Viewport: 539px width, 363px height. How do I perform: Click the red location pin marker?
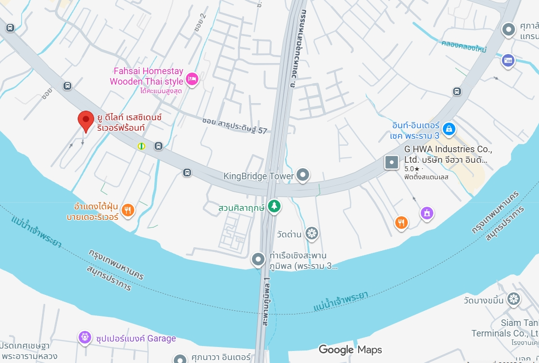tap(86, 121)
